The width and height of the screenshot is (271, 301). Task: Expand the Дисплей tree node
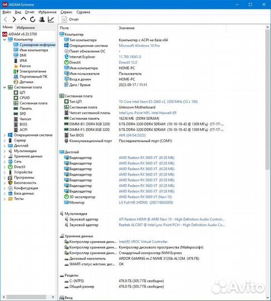coord(4,146)
